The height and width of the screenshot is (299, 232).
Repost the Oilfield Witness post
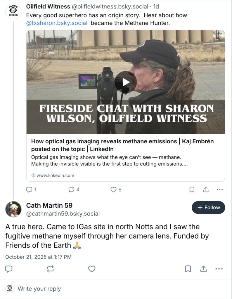pos(71,190)
